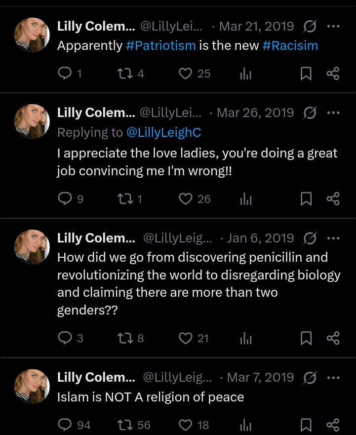
Task: Share the Jan 6, 2019 tweet
Action: tap(333, 338)
